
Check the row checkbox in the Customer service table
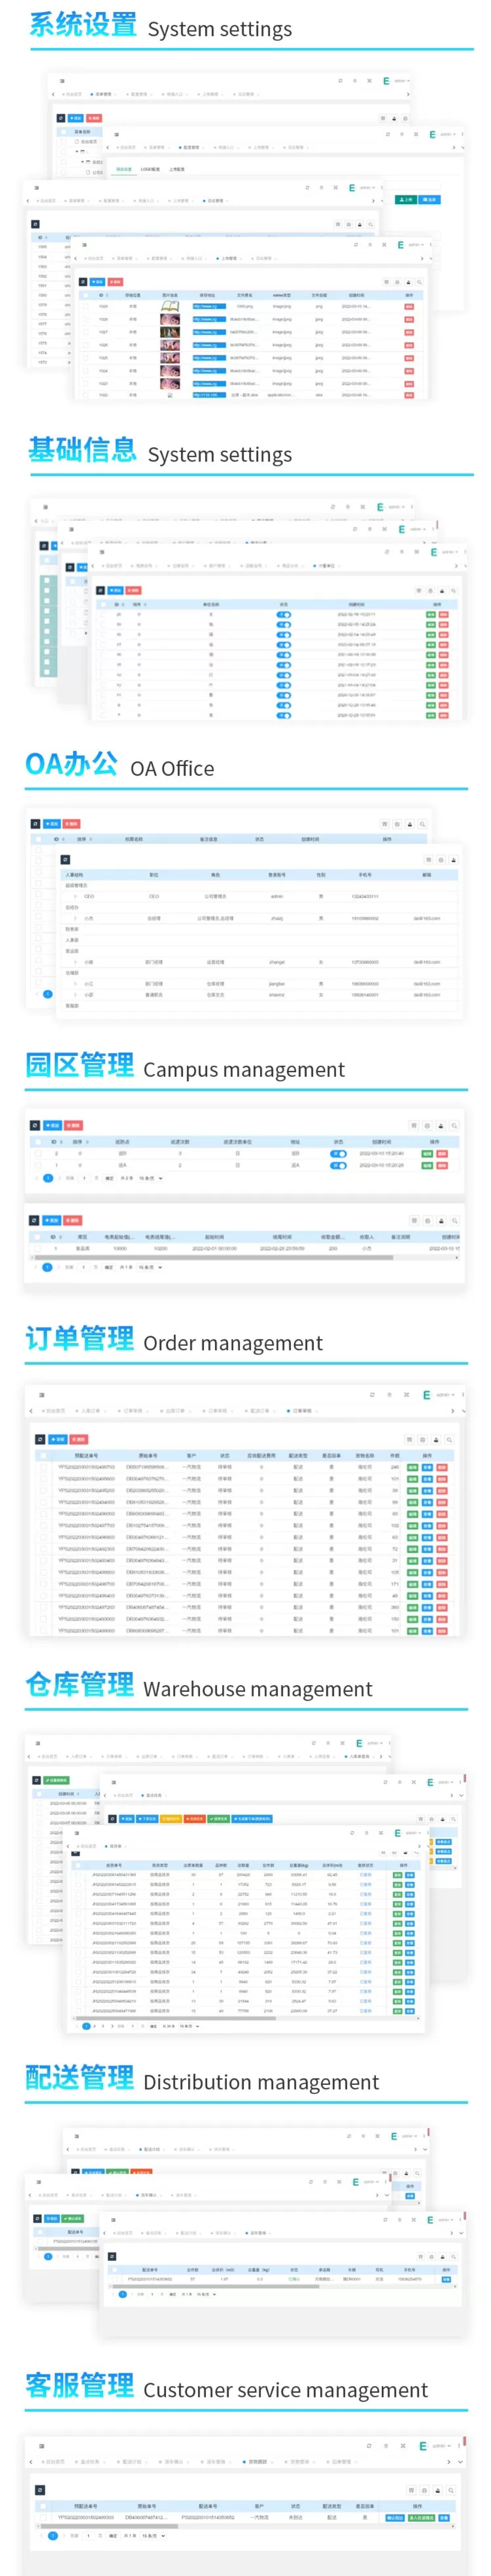pyautogui.click(x=43, y=2517)
